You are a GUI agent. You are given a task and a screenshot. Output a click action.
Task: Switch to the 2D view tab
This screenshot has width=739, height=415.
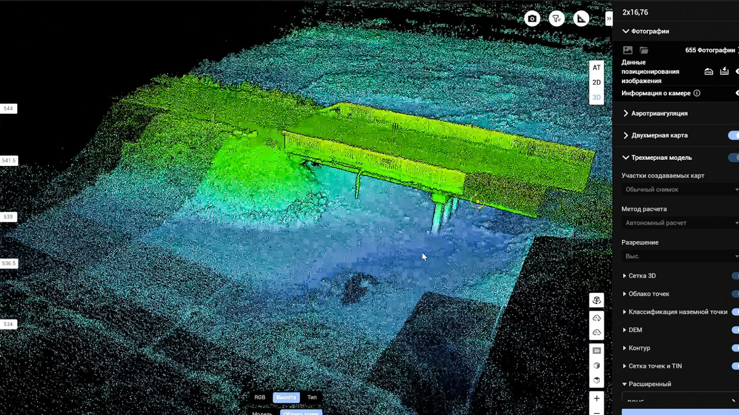[x=596, y=82]
